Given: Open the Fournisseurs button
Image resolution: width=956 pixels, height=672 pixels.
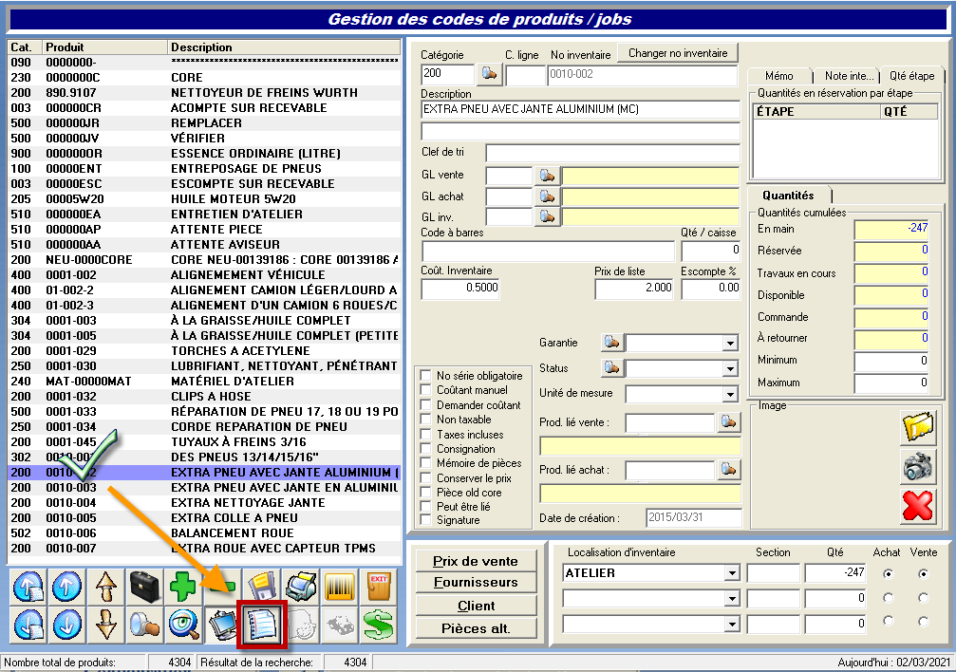Looking at the screenshot, I should [x=476, y=583].
